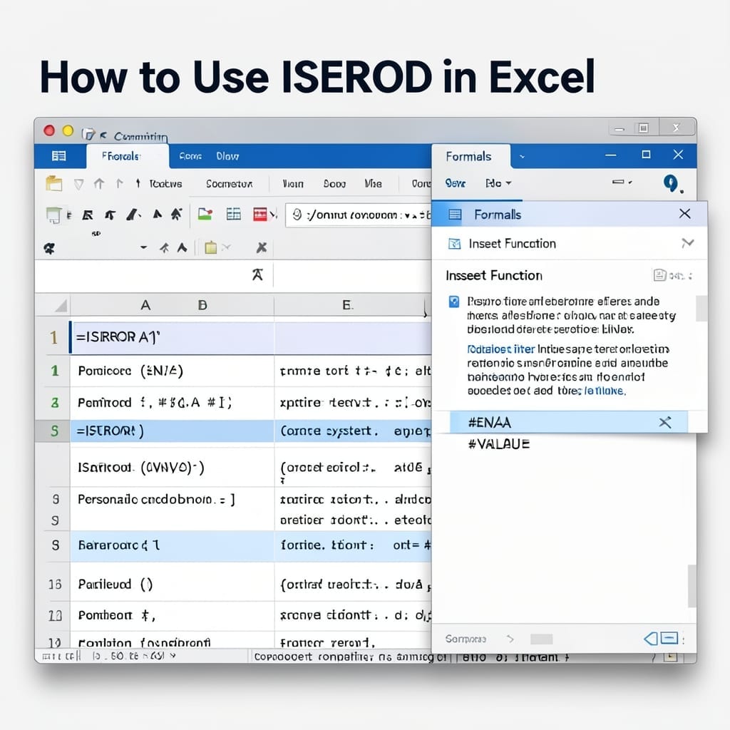The height and width of the screenshot is (730, 730).
Task: Click the lower panel scrollbar thumb
Action: pos(692,586)
